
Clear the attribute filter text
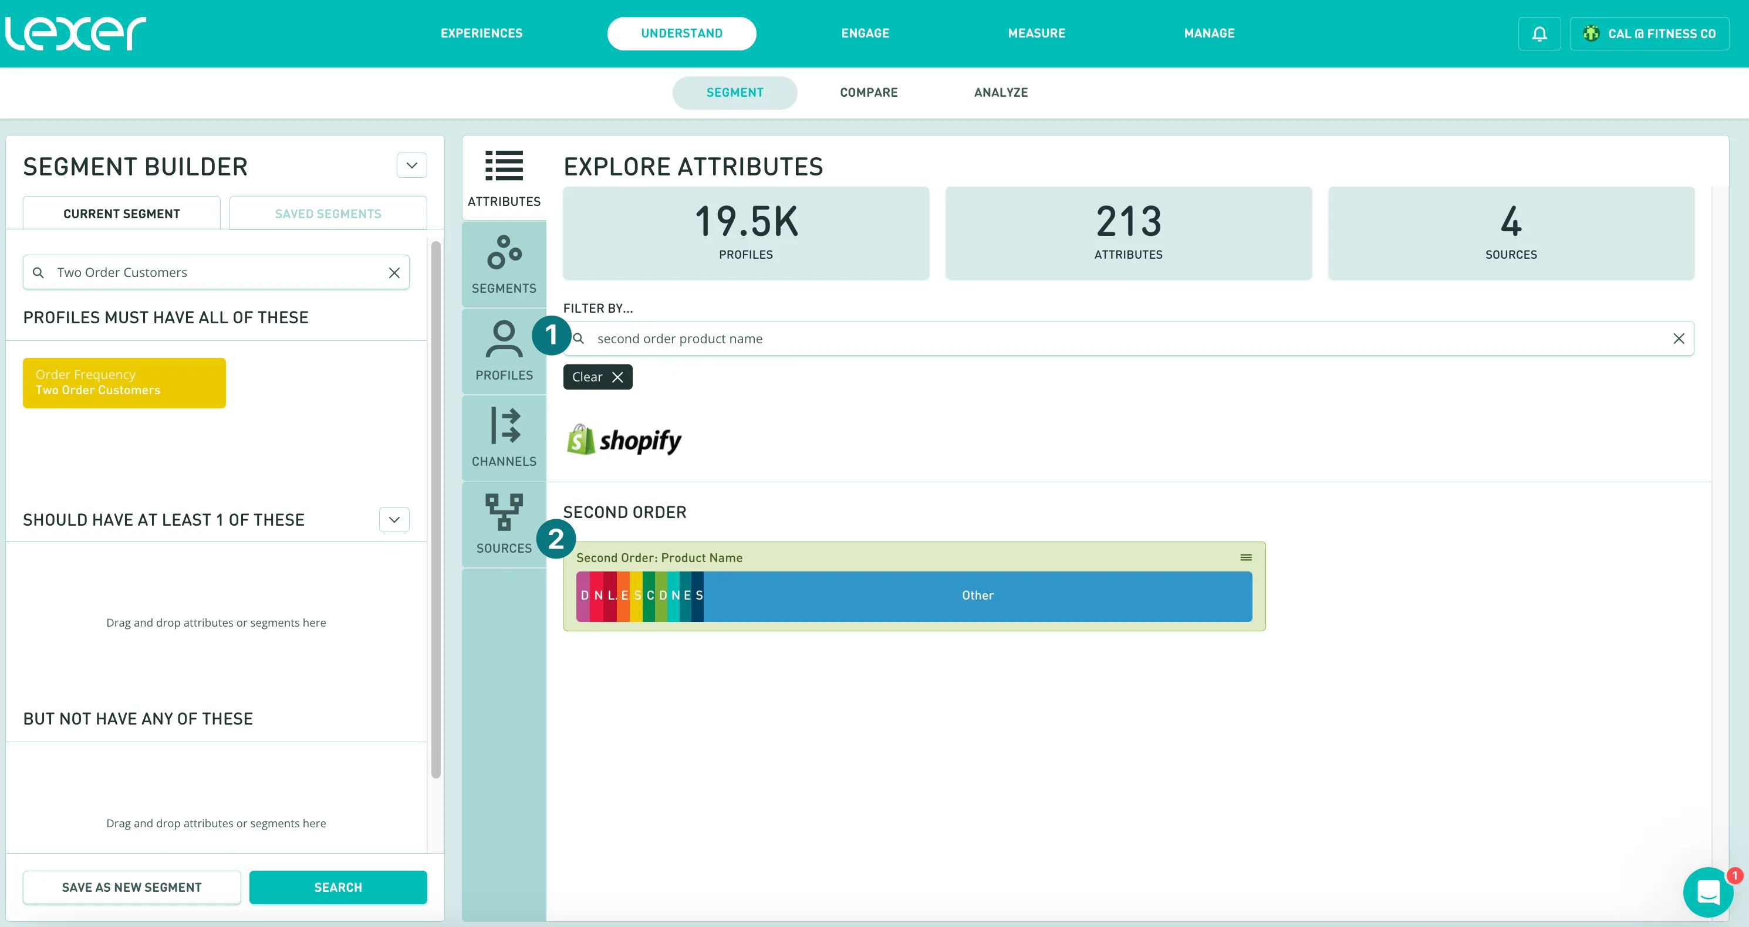click(1679, 338)
